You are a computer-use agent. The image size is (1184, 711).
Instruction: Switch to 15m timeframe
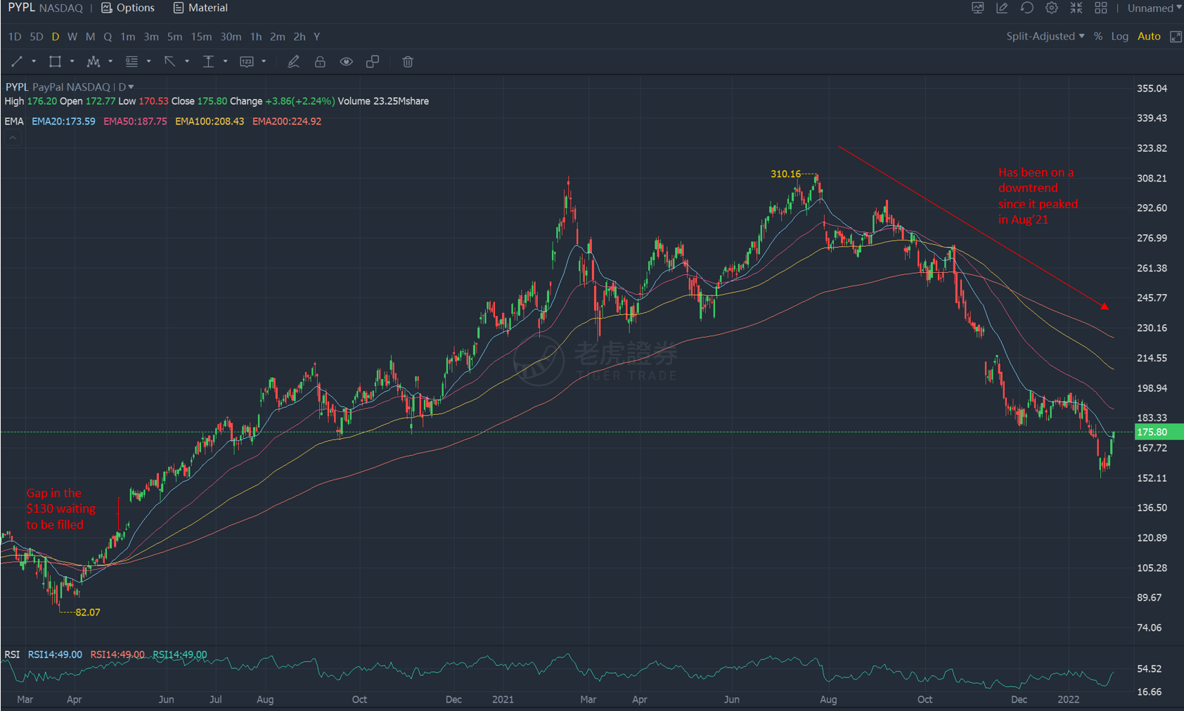pos(201,37)
